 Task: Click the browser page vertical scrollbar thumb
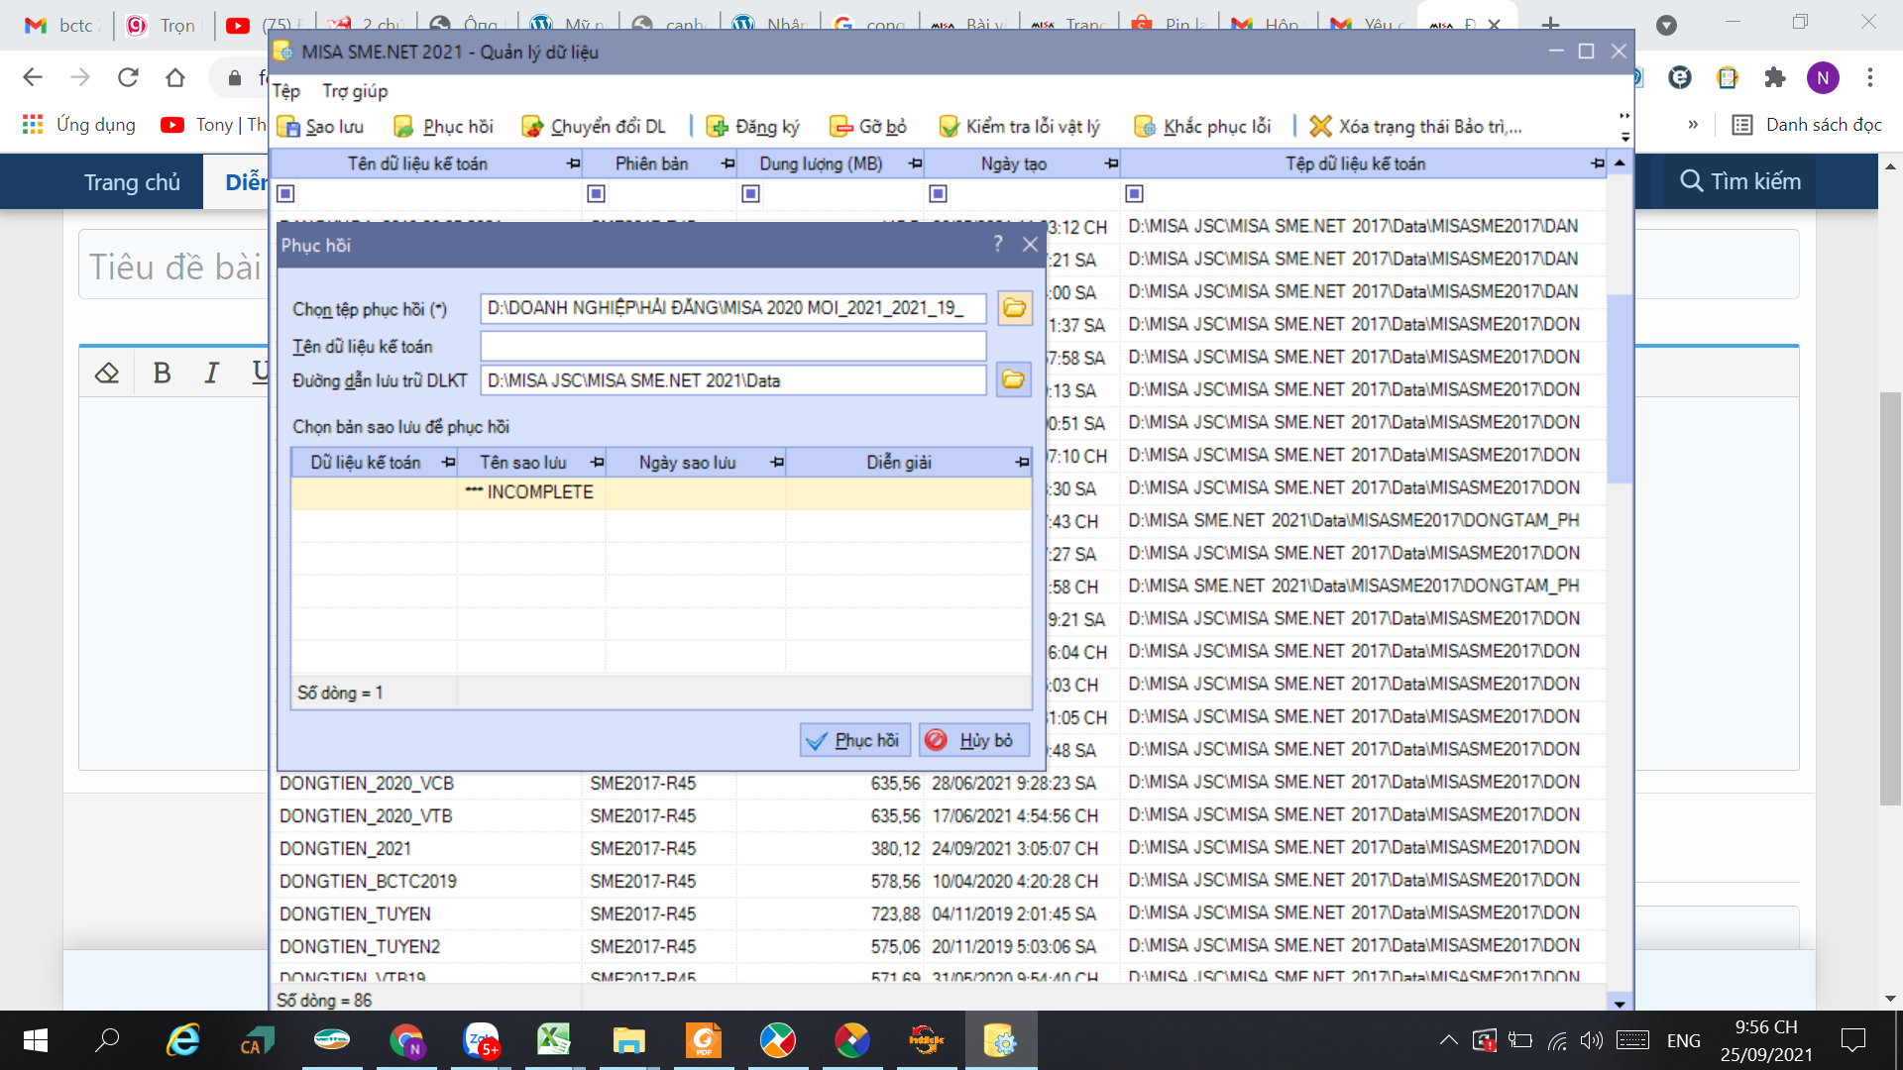[1890, 598]
